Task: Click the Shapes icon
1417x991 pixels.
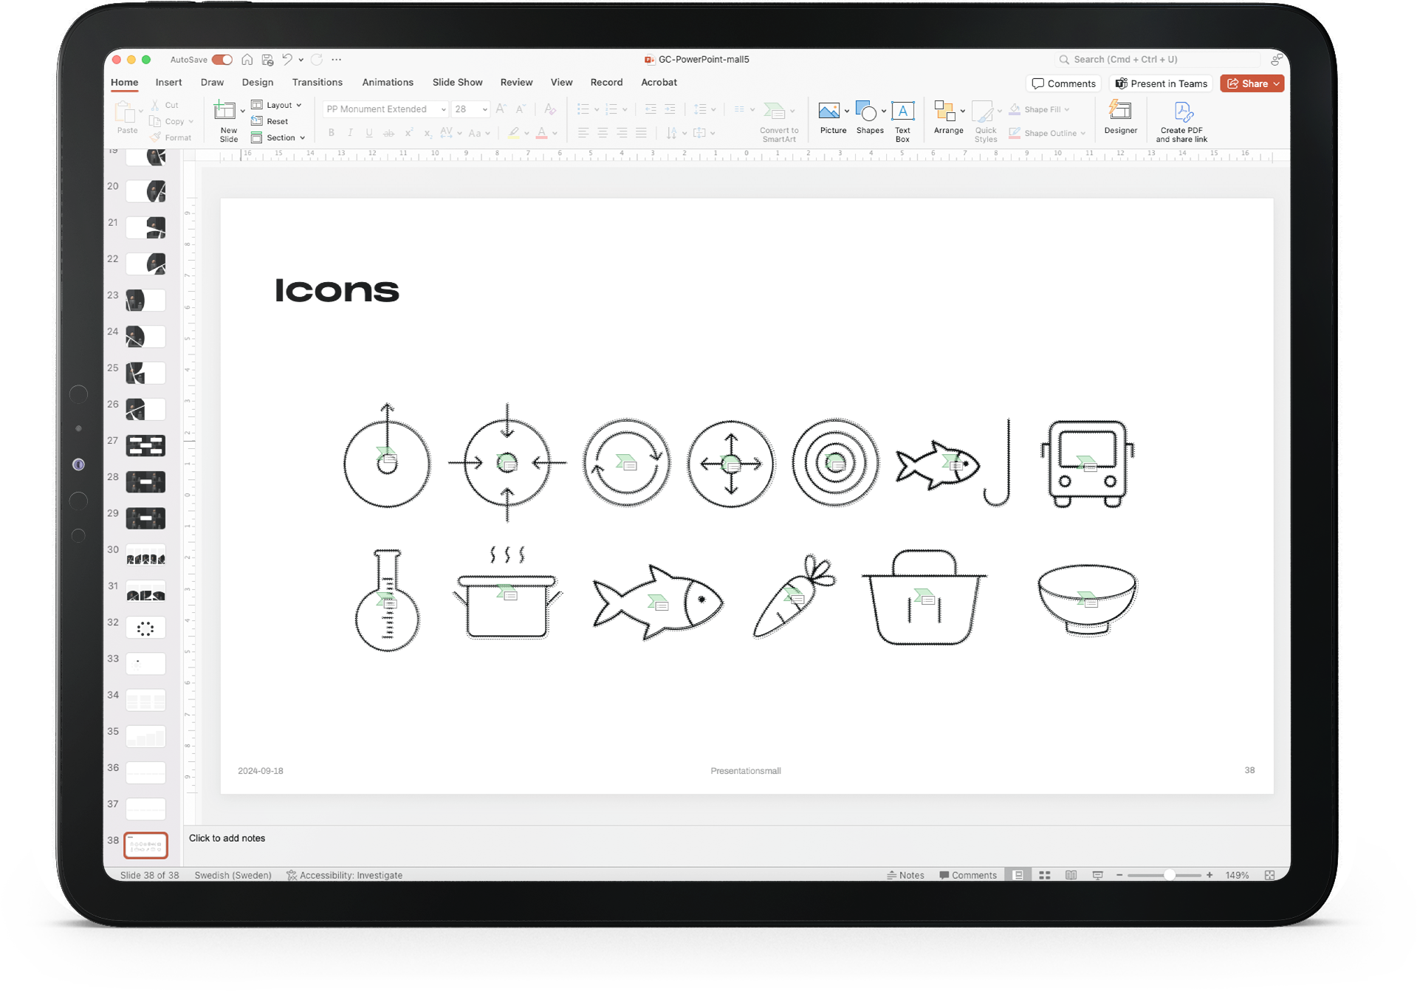Action: point(866,111)
